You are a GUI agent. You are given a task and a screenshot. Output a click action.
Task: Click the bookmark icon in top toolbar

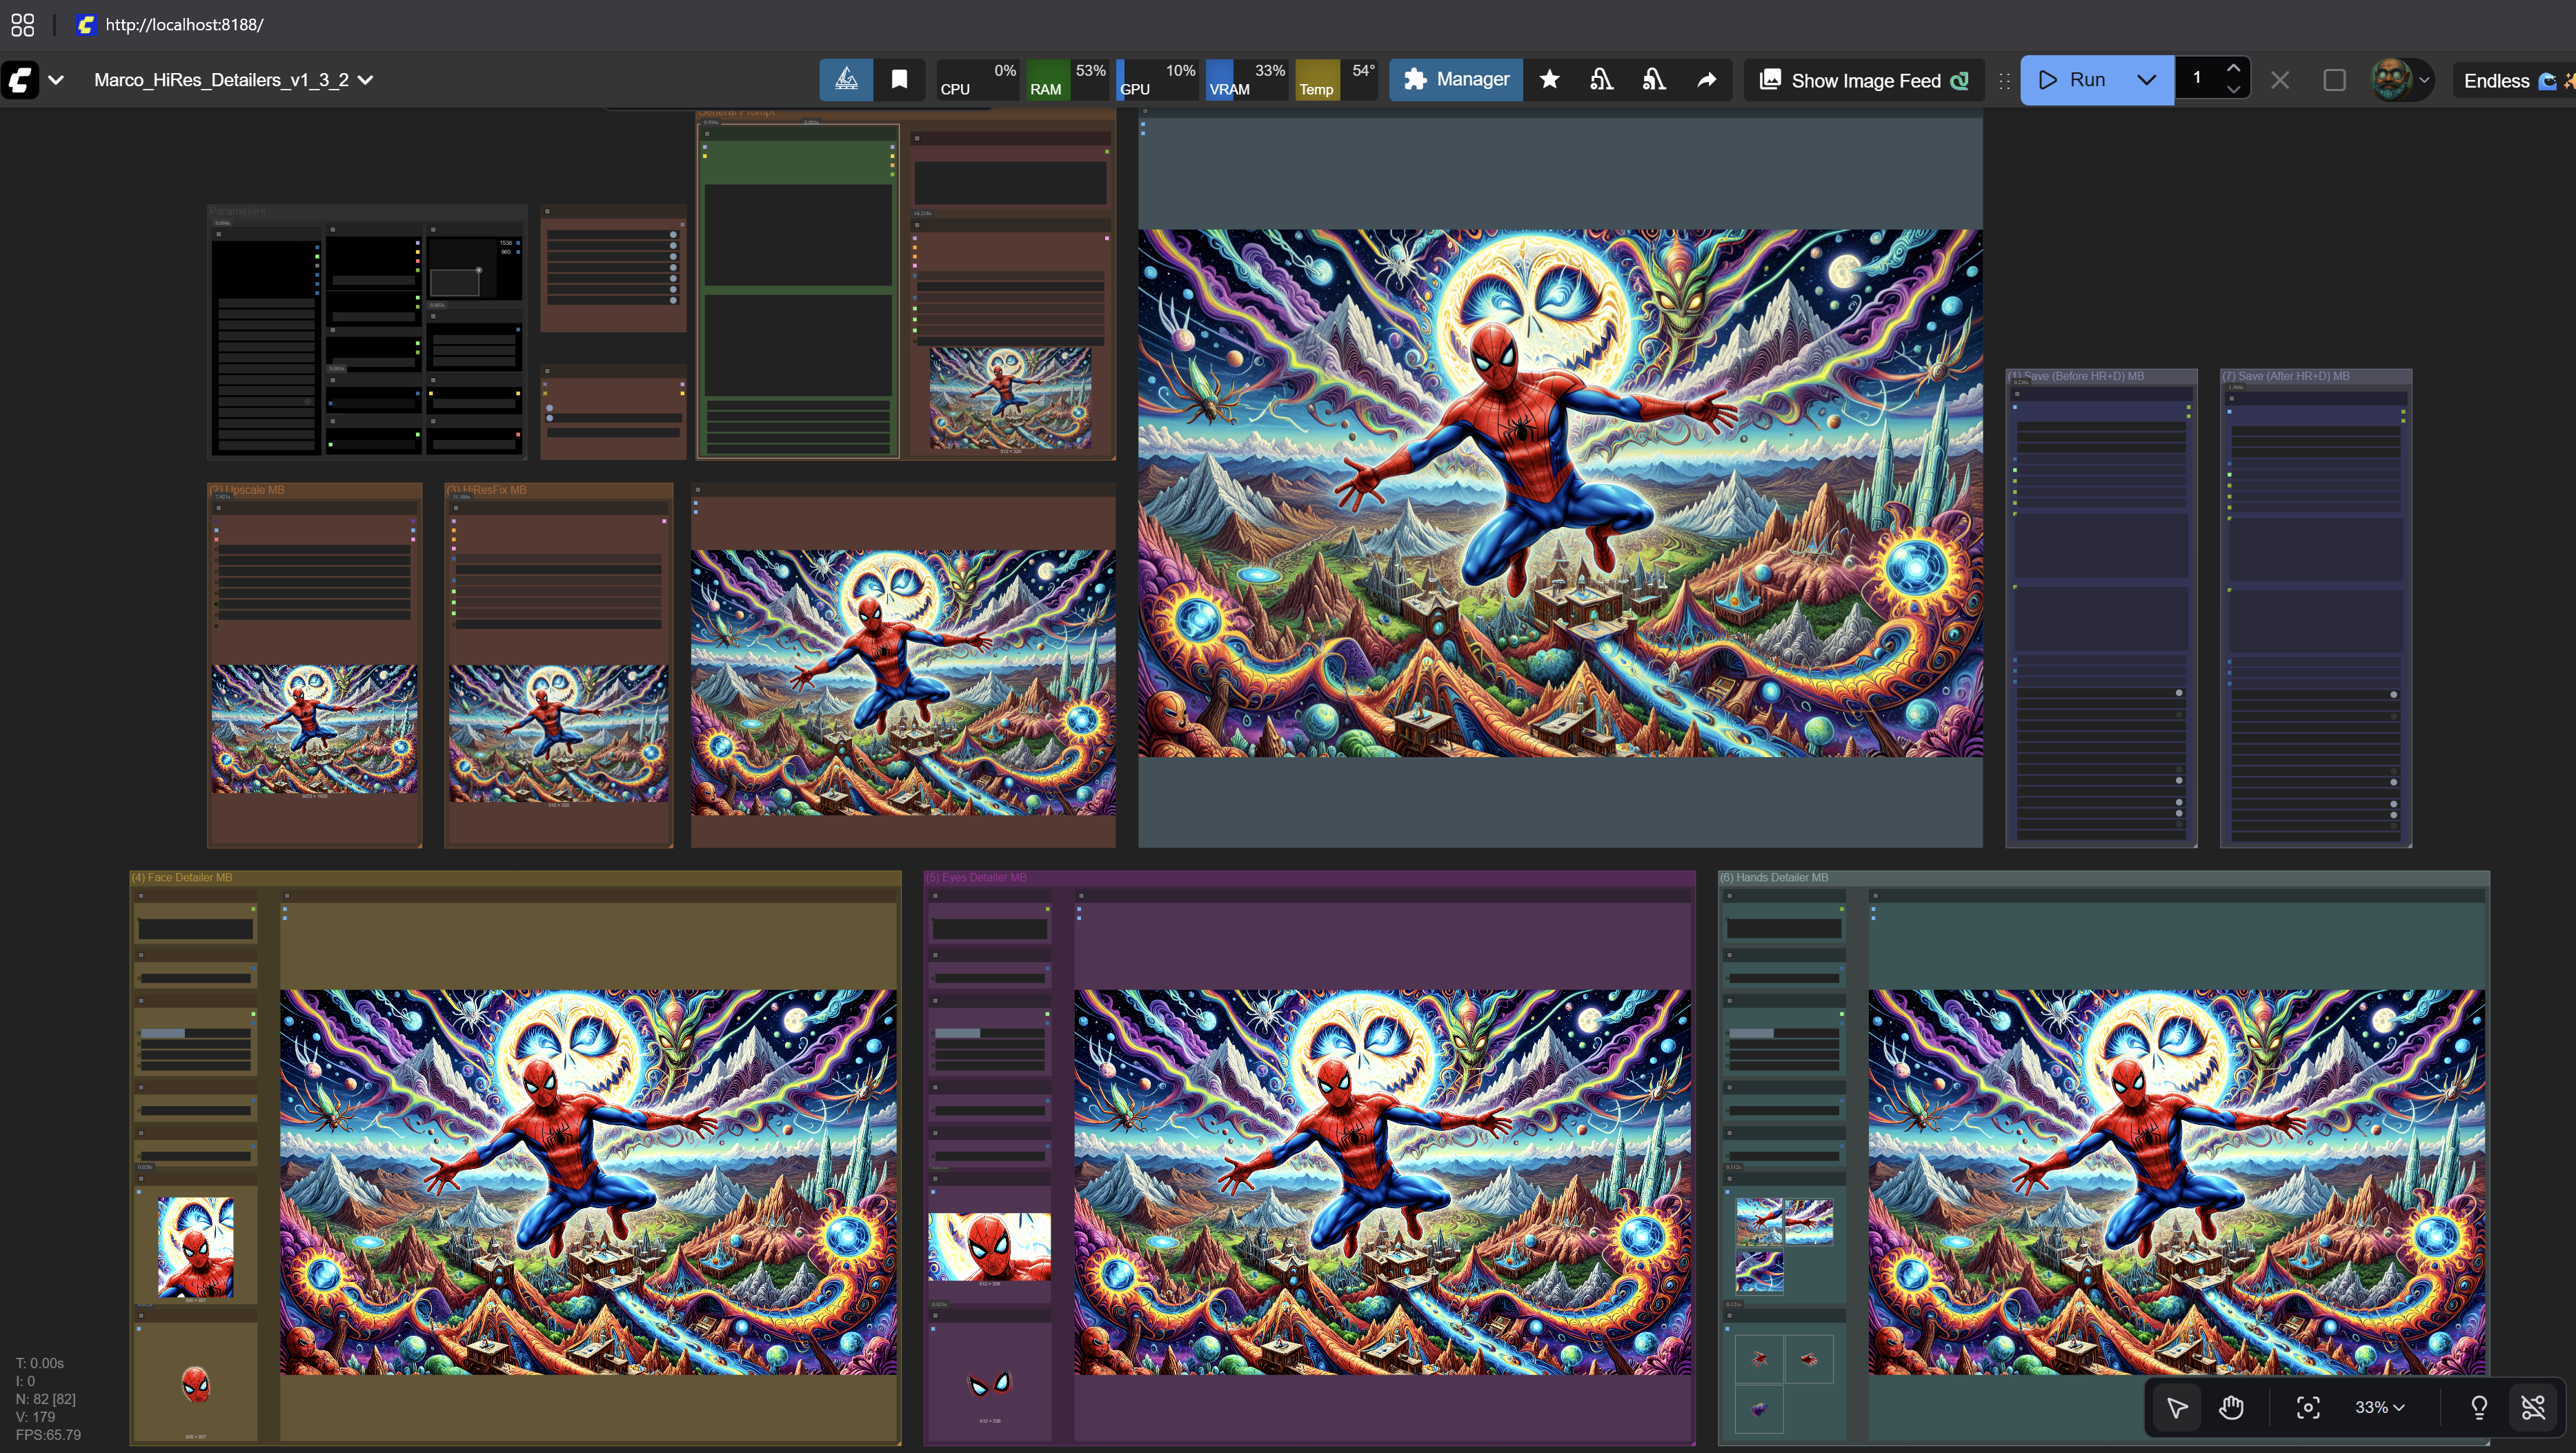899,80
